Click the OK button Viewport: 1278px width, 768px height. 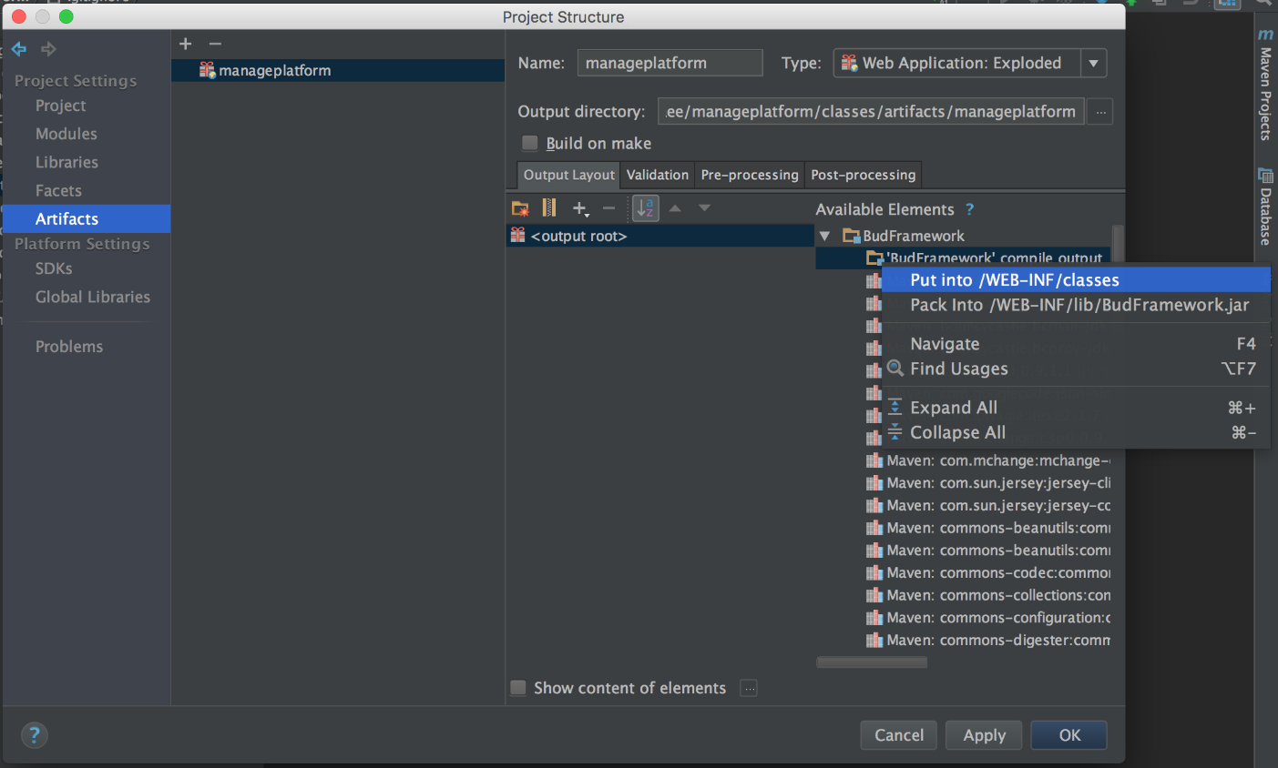point(1069,735)
